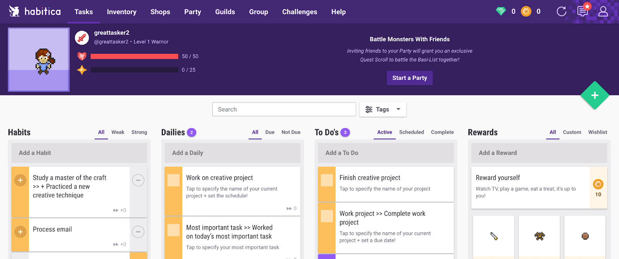Open the gems balance icon
This screenshot has width=619, height=259.
(x=501, y=12)
